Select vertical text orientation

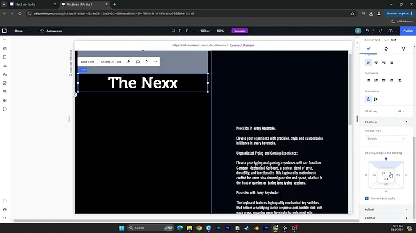click(376, 99)
